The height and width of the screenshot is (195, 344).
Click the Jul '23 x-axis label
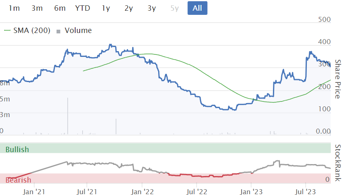[x=305, y=191]
